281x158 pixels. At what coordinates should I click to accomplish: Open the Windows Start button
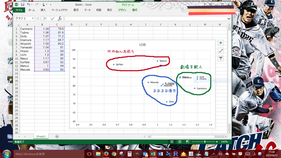coord(6,154)
